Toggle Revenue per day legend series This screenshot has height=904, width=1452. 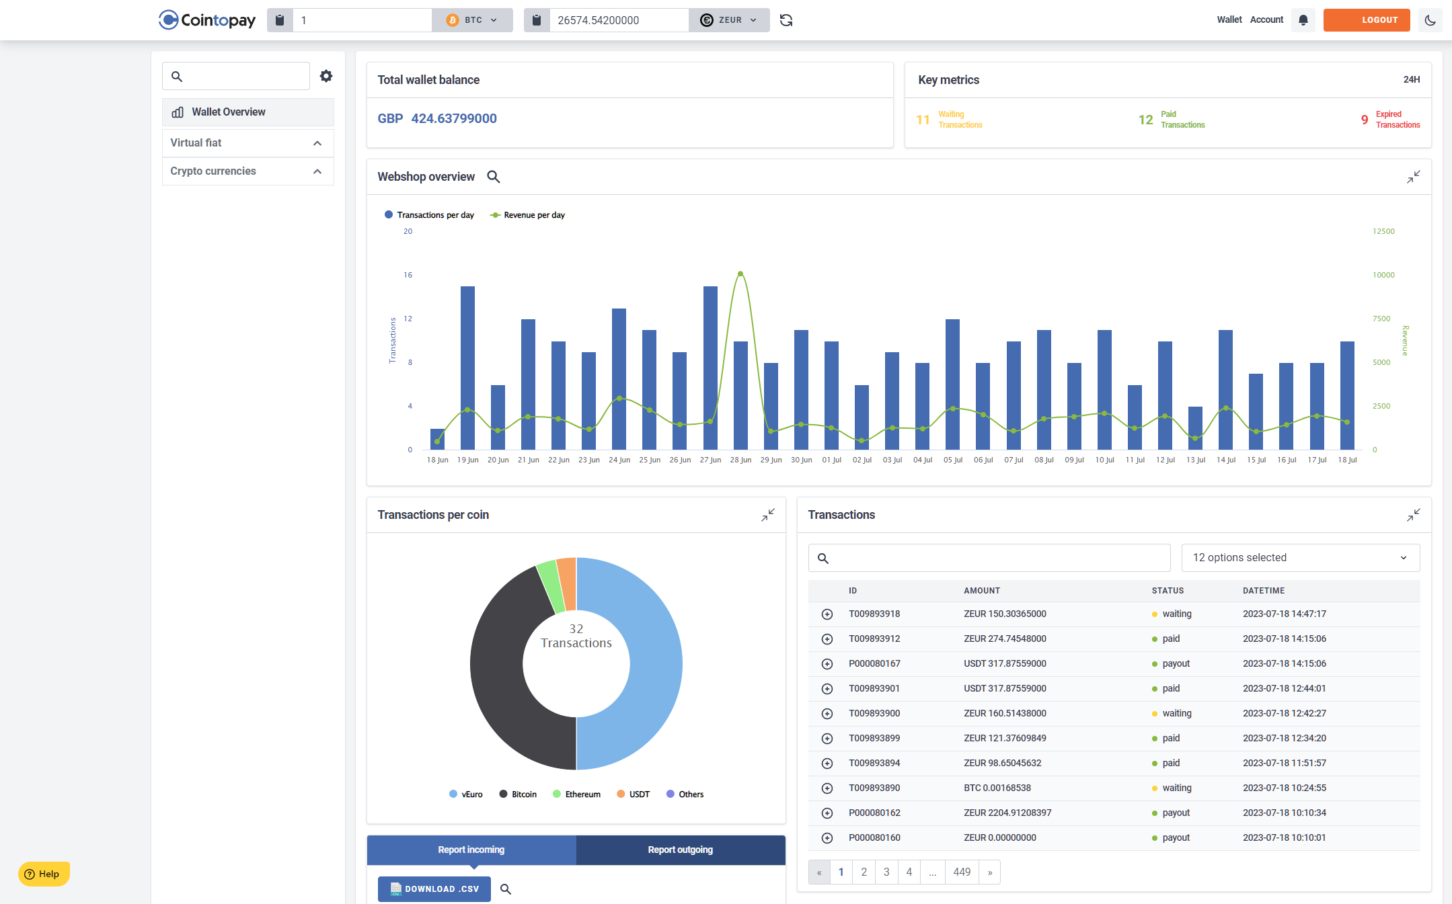click(x=528, y=215)
